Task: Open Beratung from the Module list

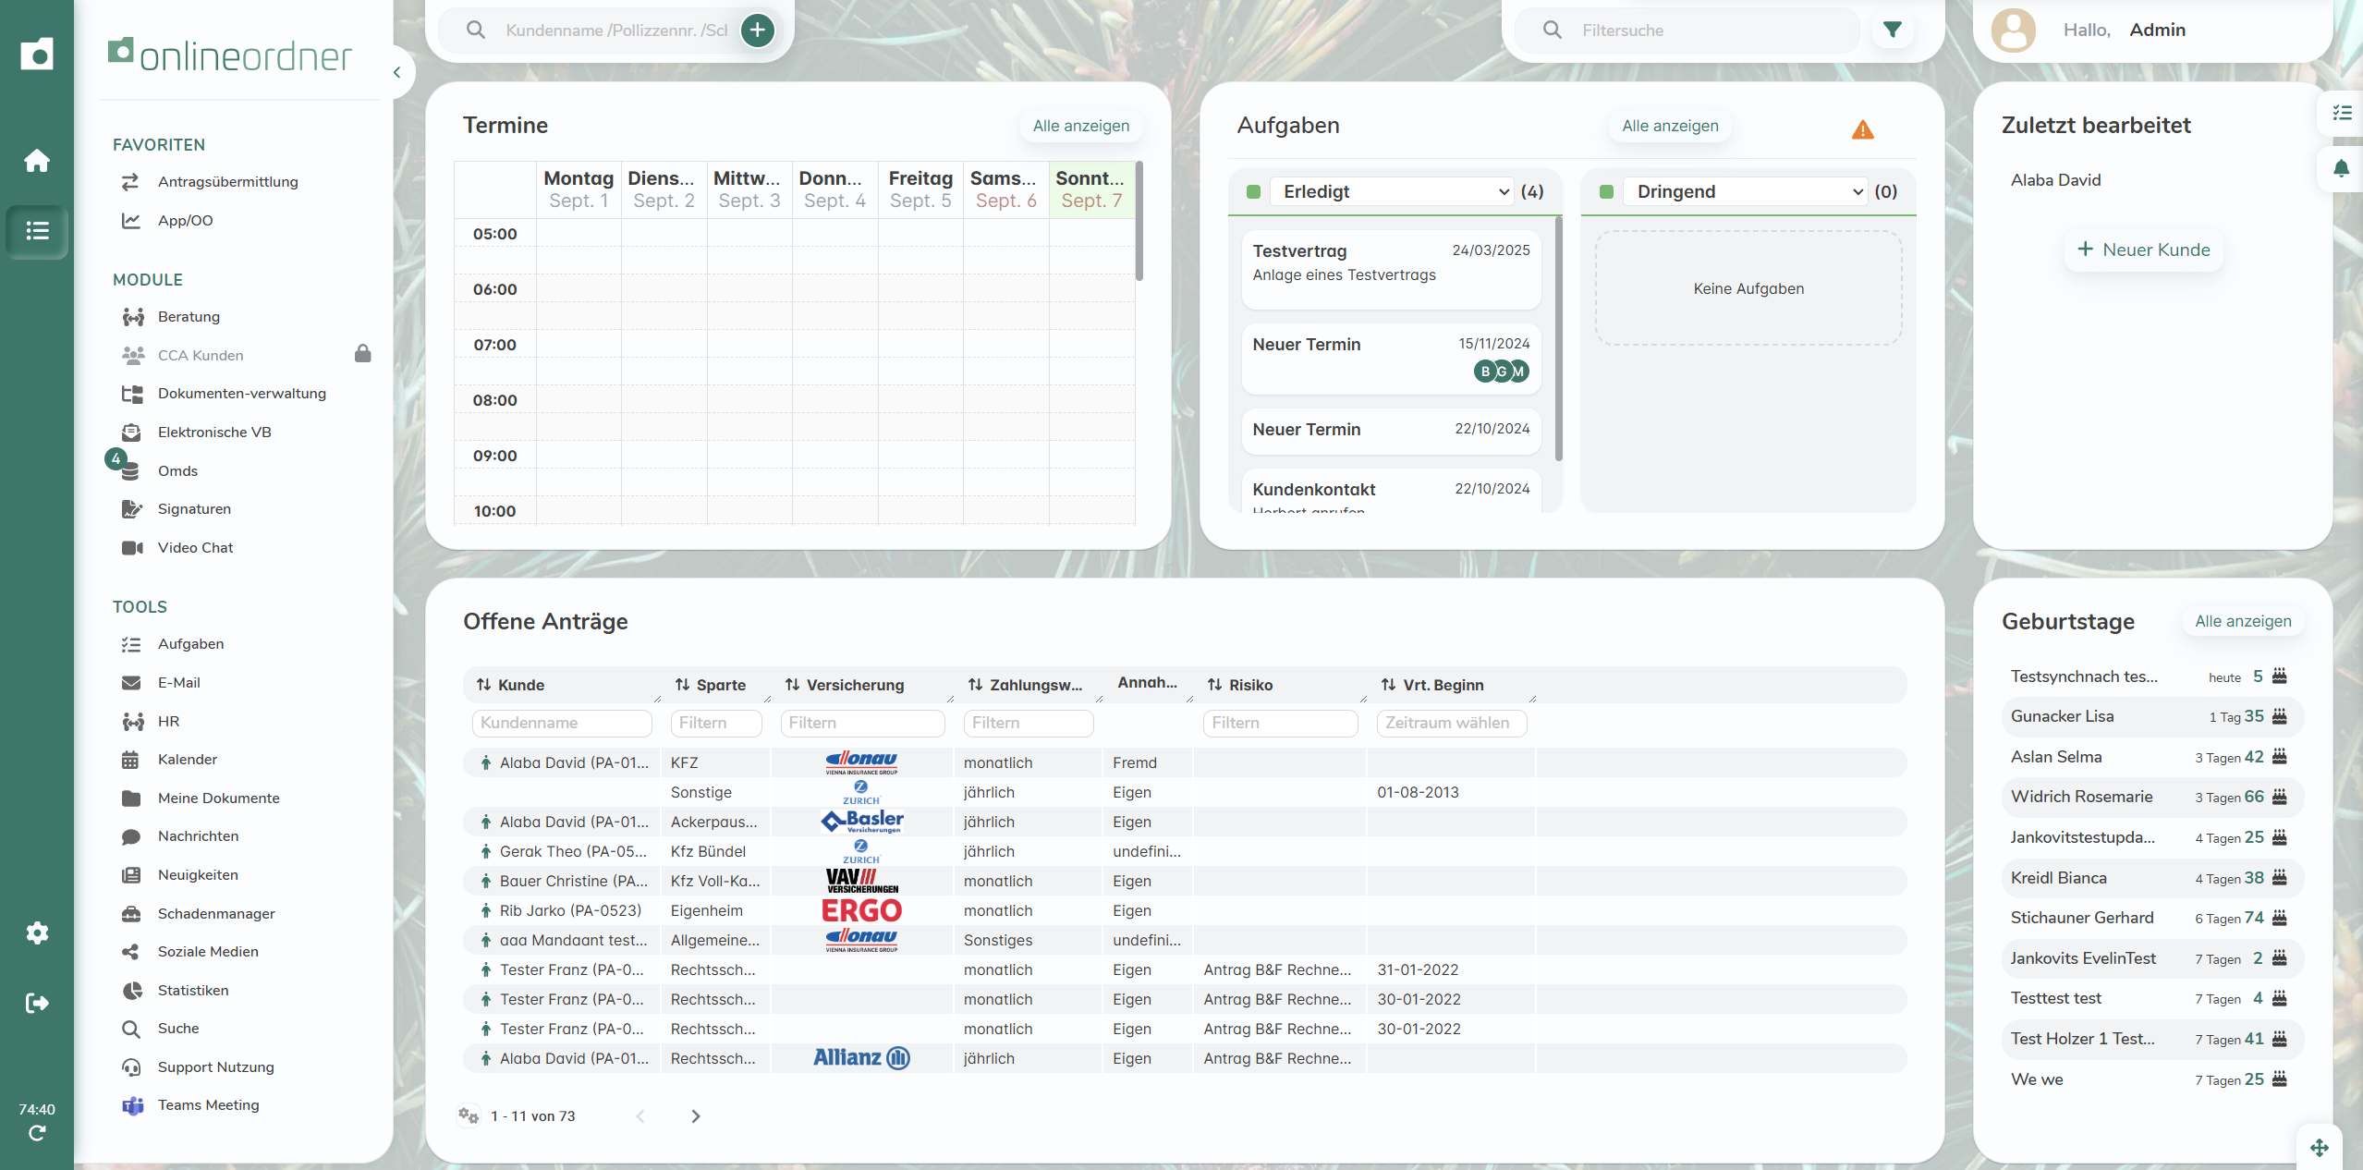Action: (x=188, y=316)
